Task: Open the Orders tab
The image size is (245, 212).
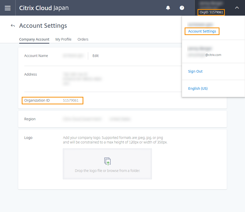Action: [x=83, y=39]
